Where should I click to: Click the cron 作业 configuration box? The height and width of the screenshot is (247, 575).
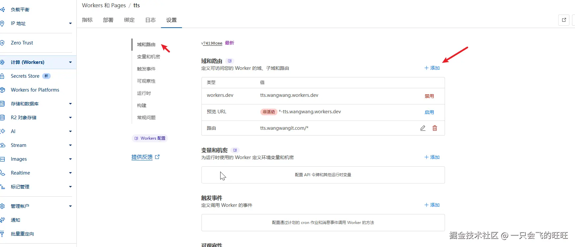323,223
